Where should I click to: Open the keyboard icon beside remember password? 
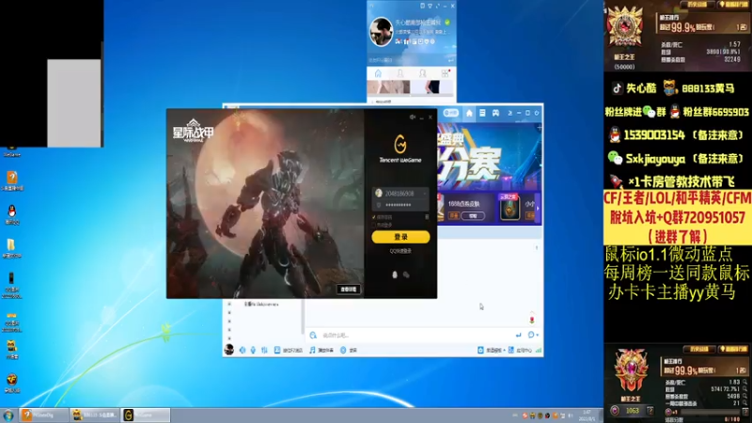click(x=427, y=217)
